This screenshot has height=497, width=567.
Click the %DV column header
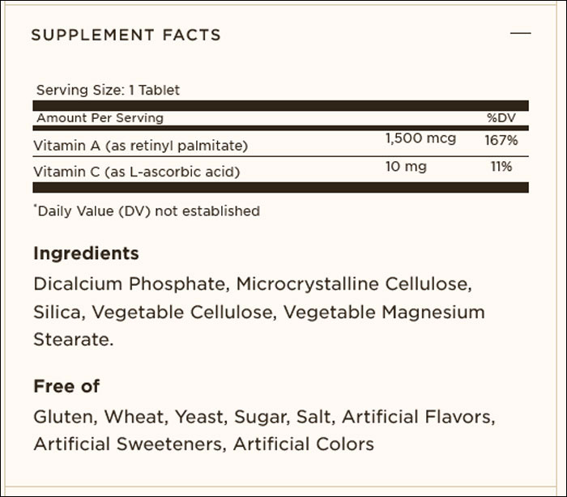(x=501, y=118)
